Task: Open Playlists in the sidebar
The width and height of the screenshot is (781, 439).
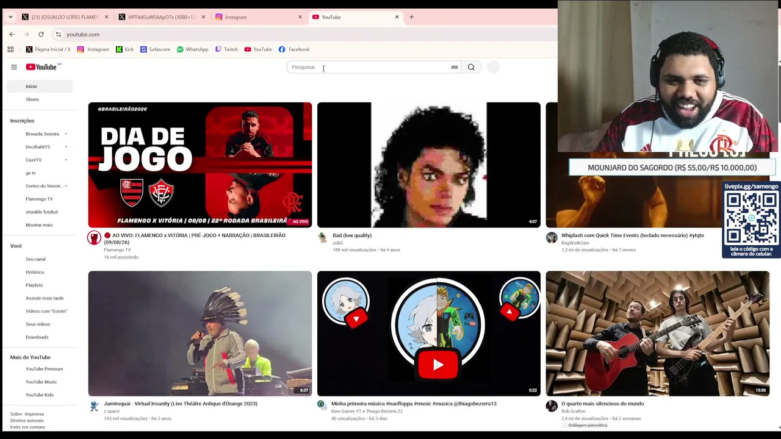Action: [x=34, y=285]
